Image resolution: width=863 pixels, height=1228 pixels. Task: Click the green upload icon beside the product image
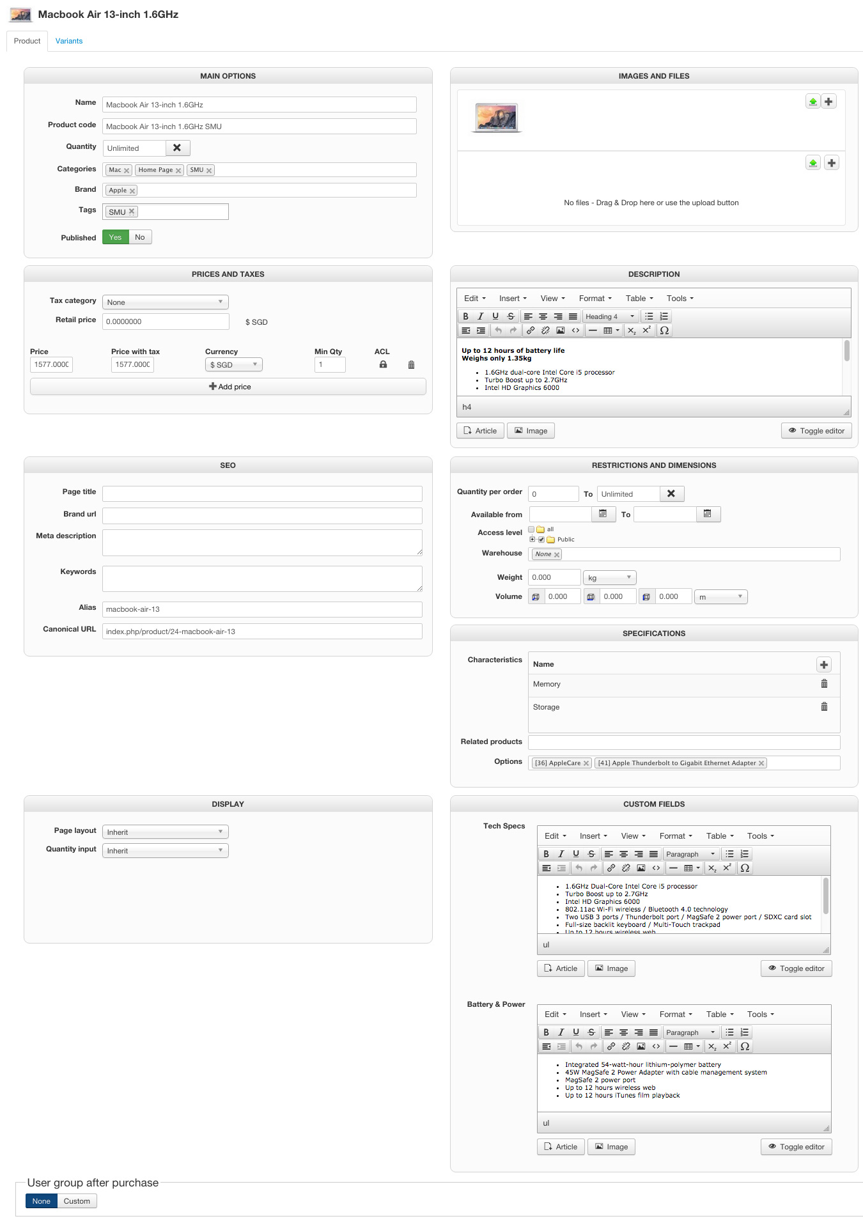click(812, 102)
